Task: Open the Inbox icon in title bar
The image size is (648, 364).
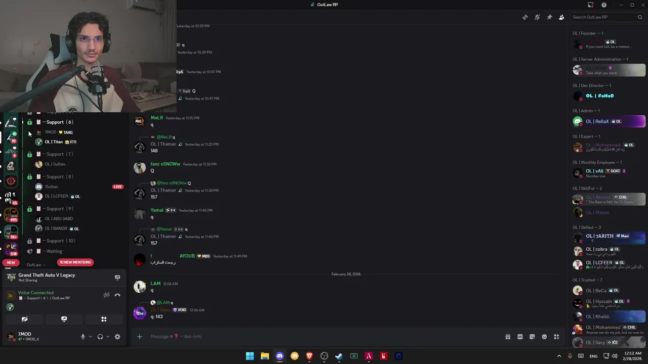Action: coord(590,5)
